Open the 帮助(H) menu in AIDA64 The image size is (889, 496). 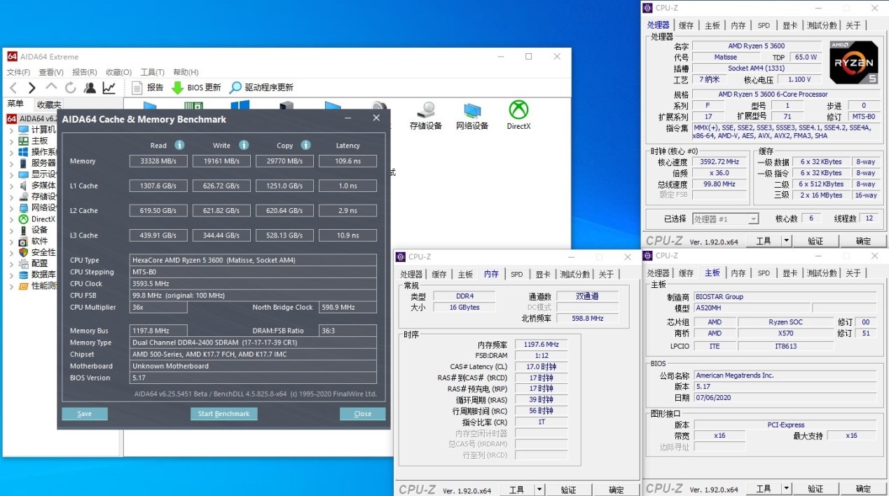click(186, 72)
